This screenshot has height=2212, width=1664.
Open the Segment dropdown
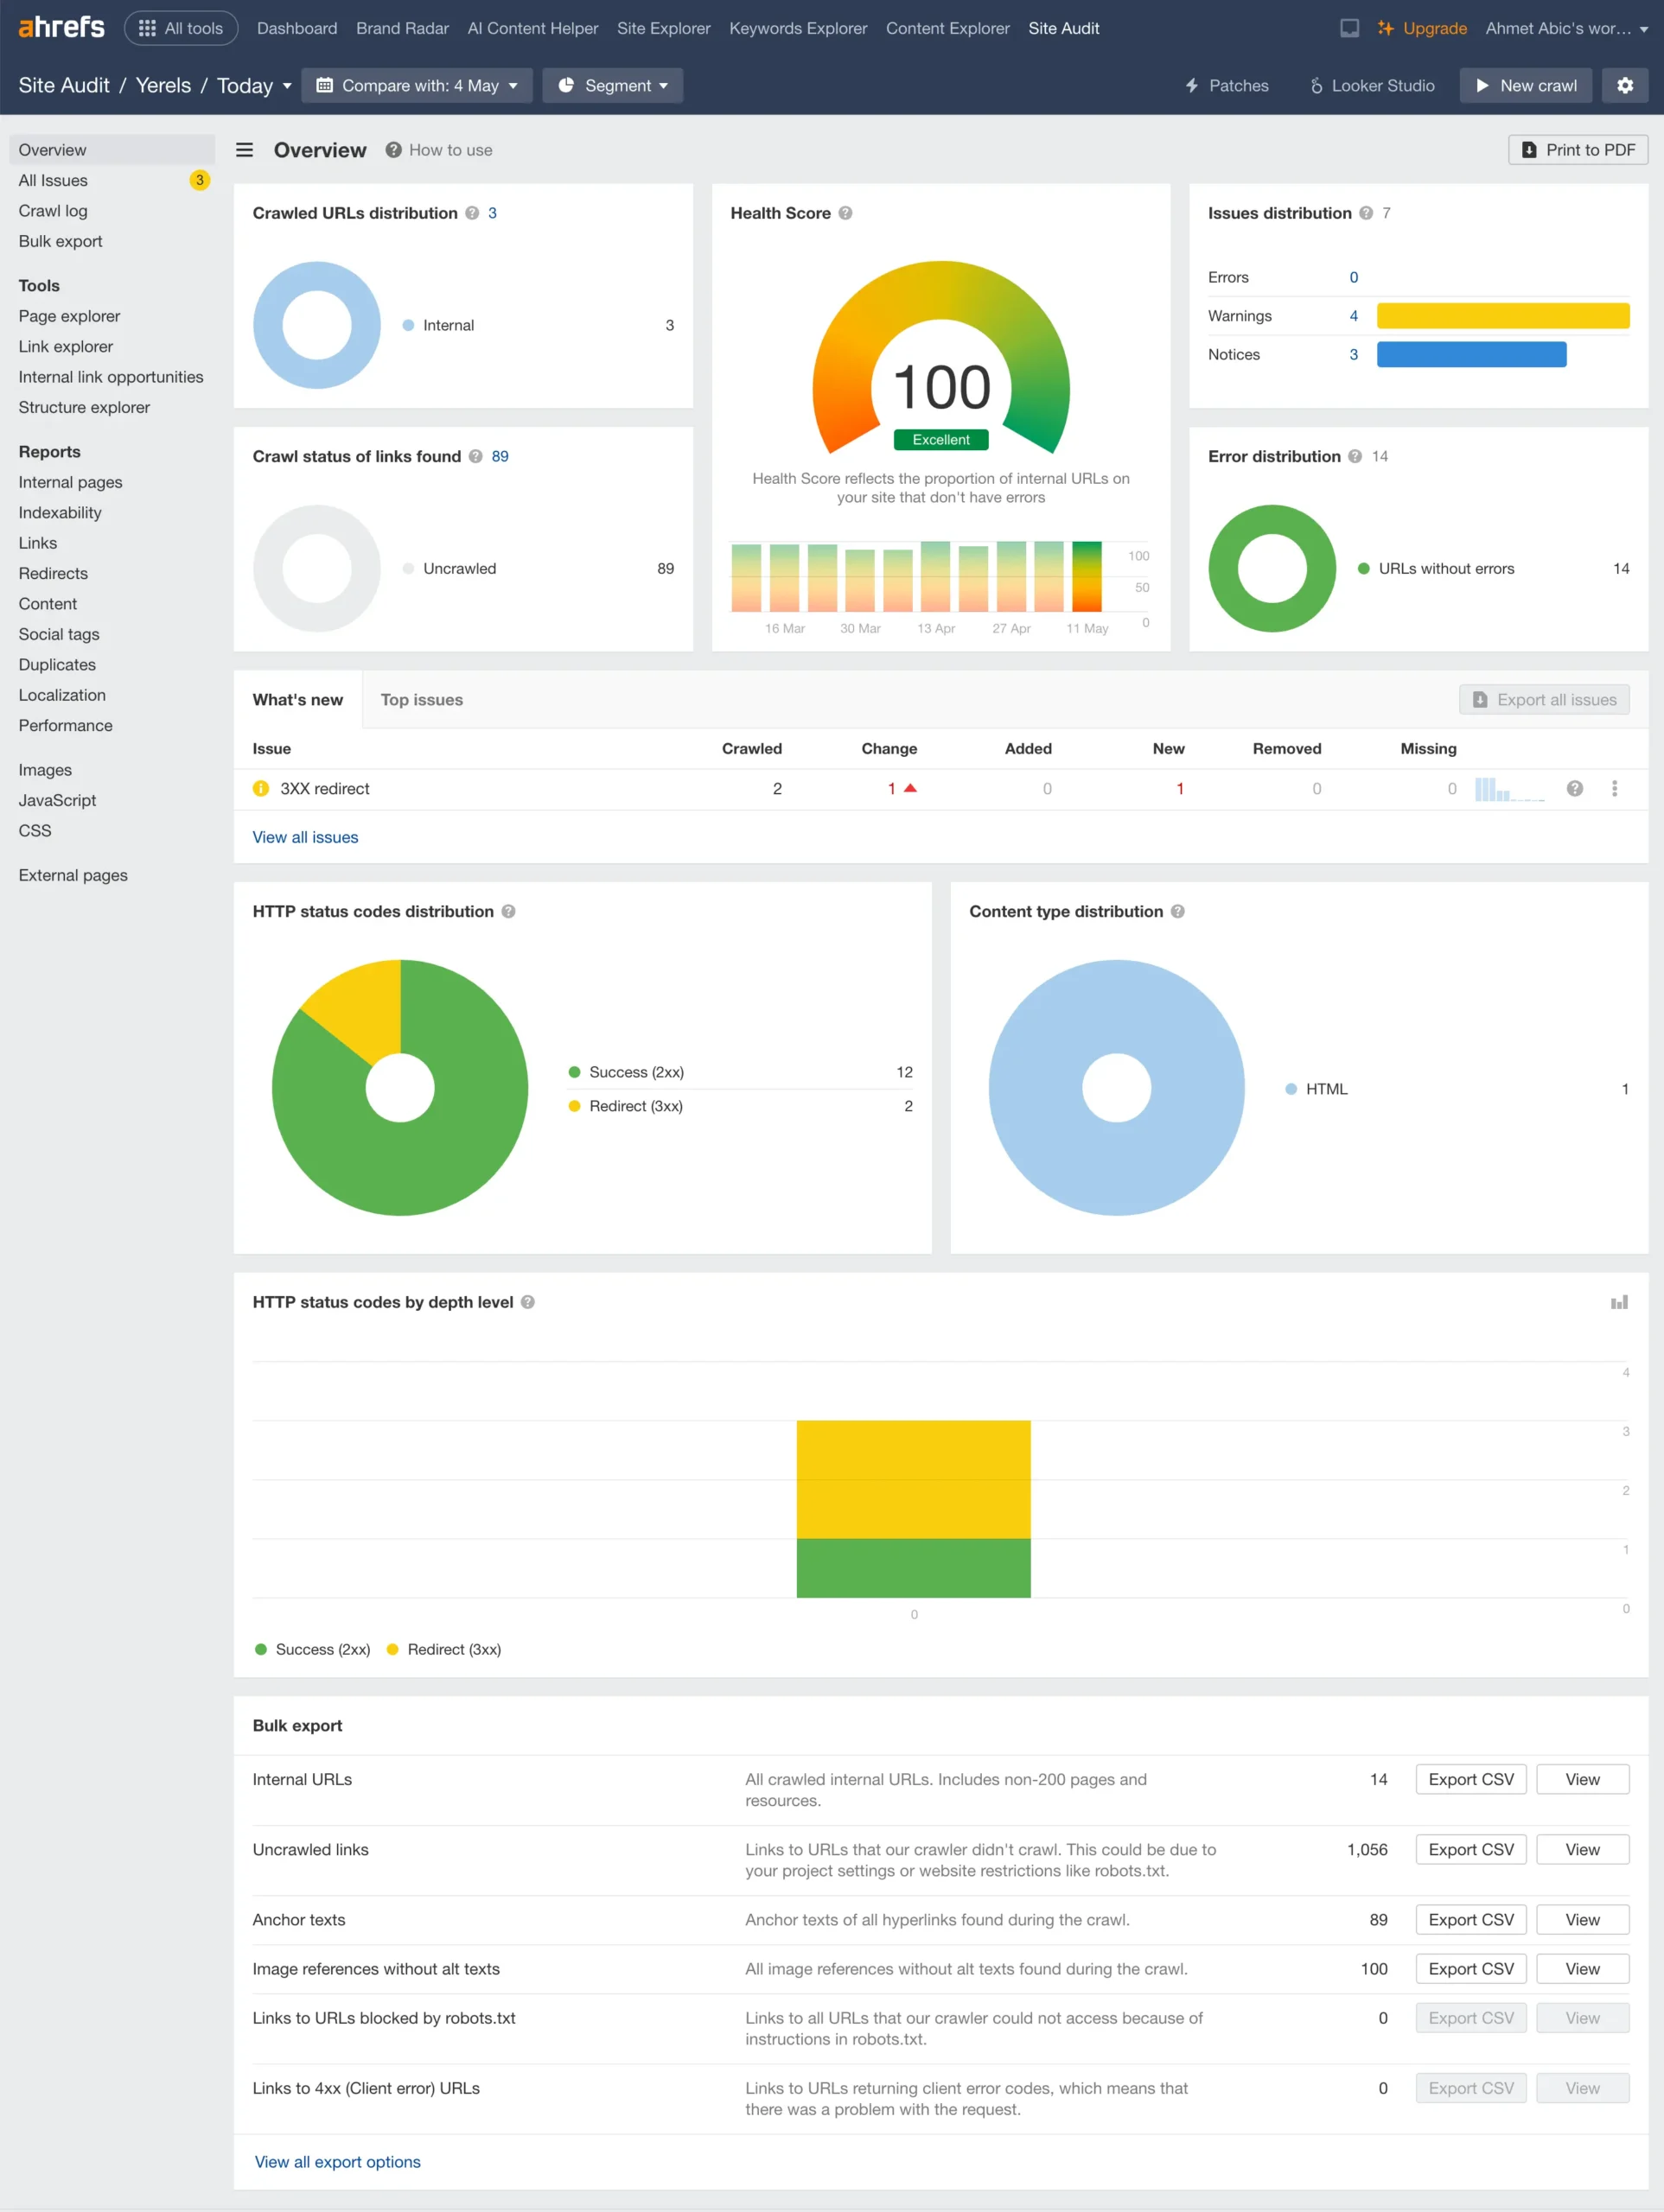tap(612, 85)
